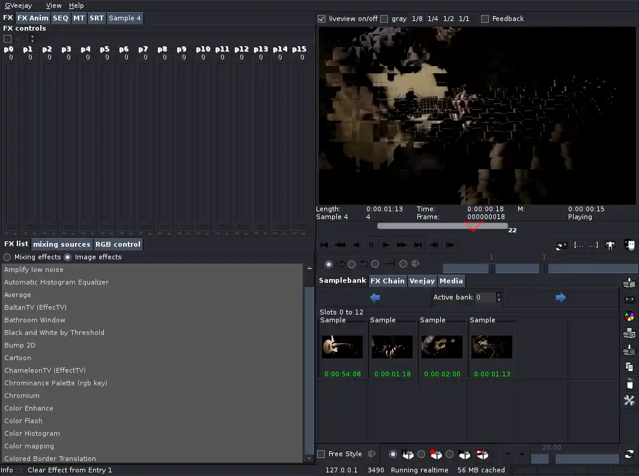Screen dimensions: 639x476
Task: Open the Help menu
Action: click(x=76, y=5)
